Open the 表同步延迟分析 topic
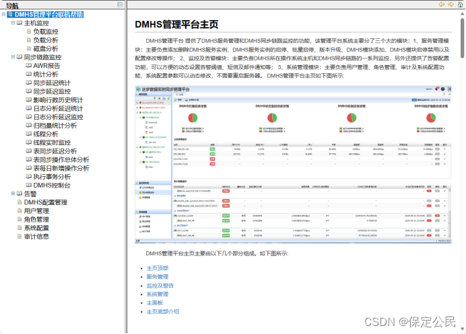466x334 pixels. coord(55,151)
